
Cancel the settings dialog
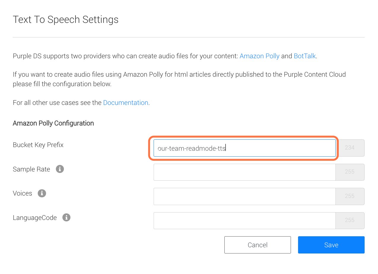click(258, 245)
